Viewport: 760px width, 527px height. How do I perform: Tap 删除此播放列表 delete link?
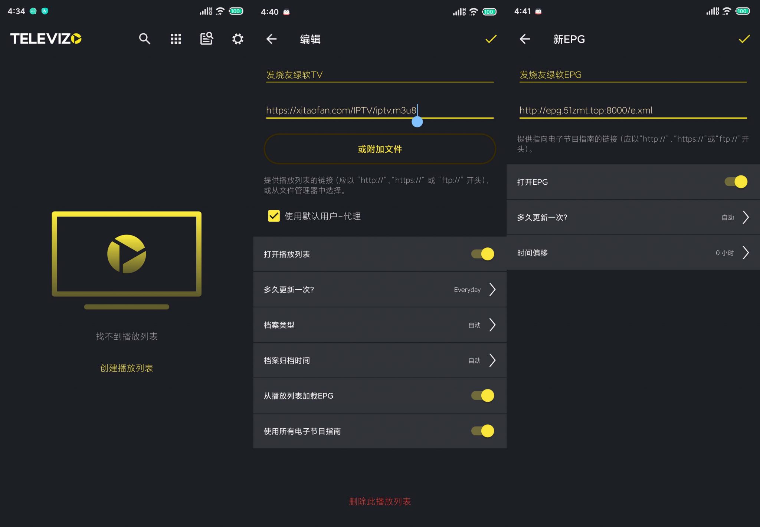coord(380,501)
